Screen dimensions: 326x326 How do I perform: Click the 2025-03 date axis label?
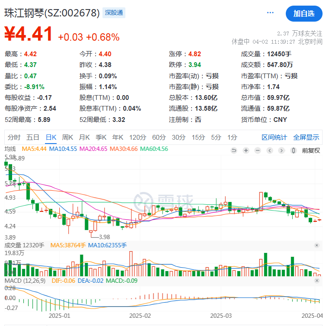(x=221, y=316)
